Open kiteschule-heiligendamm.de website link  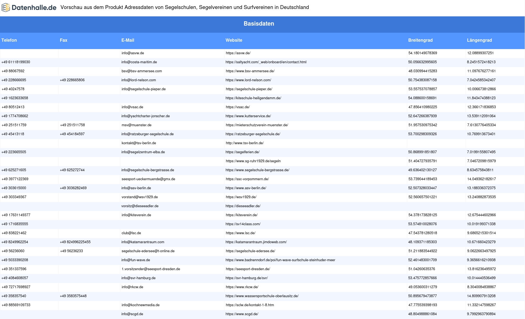pos(253,98)
